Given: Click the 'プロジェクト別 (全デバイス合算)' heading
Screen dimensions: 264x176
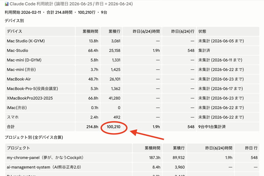Looking at the screenshot, I should coord(34,137).
